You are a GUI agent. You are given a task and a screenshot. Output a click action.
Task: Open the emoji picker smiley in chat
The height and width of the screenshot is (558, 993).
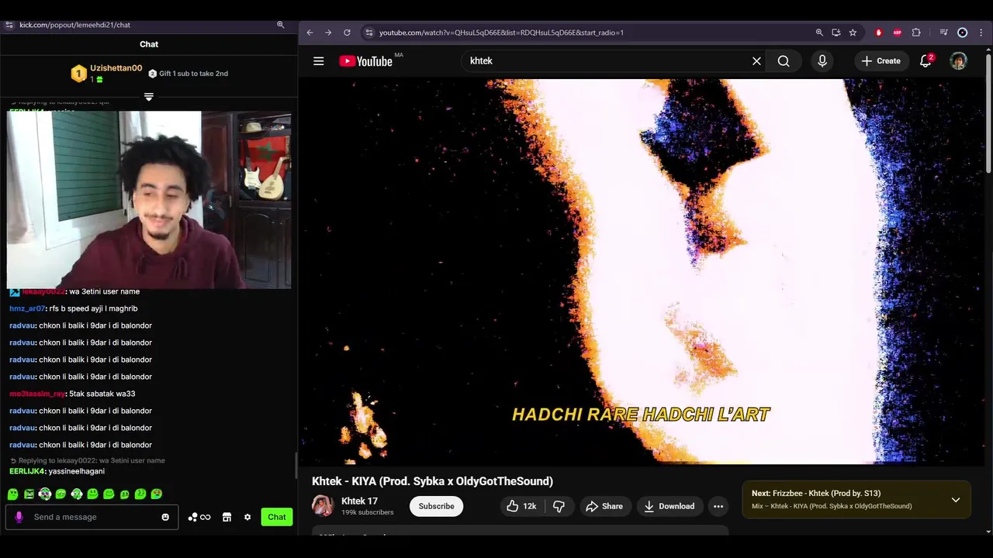(x=165, y=517)
